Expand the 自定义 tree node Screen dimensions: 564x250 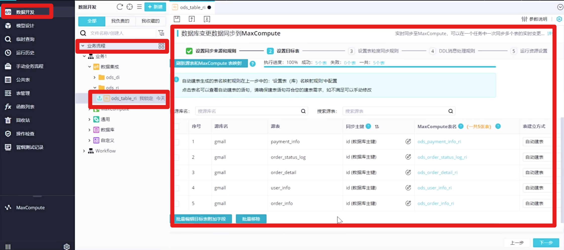(x=89, y=140)
